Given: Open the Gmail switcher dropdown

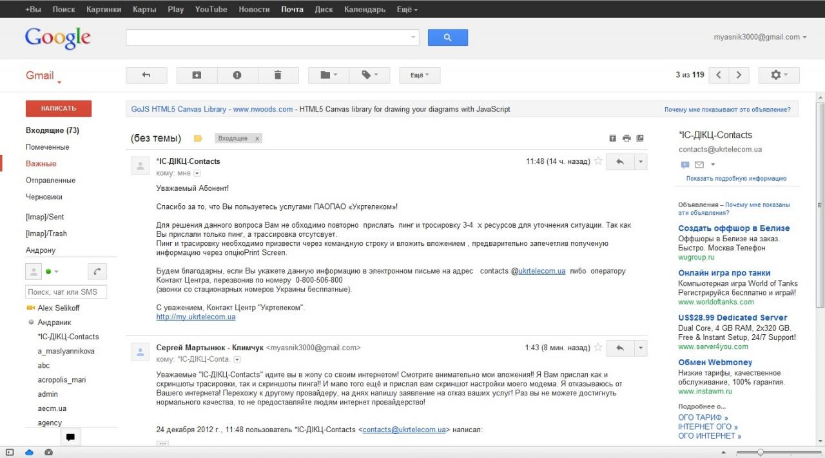Looking at the screenshot, I should (x=44, y=76).
